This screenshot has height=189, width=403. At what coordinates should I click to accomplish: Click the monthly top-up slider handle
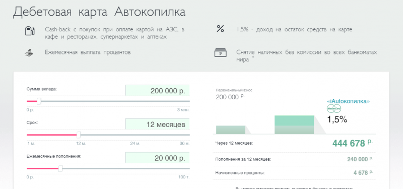[x=60, y=168]
